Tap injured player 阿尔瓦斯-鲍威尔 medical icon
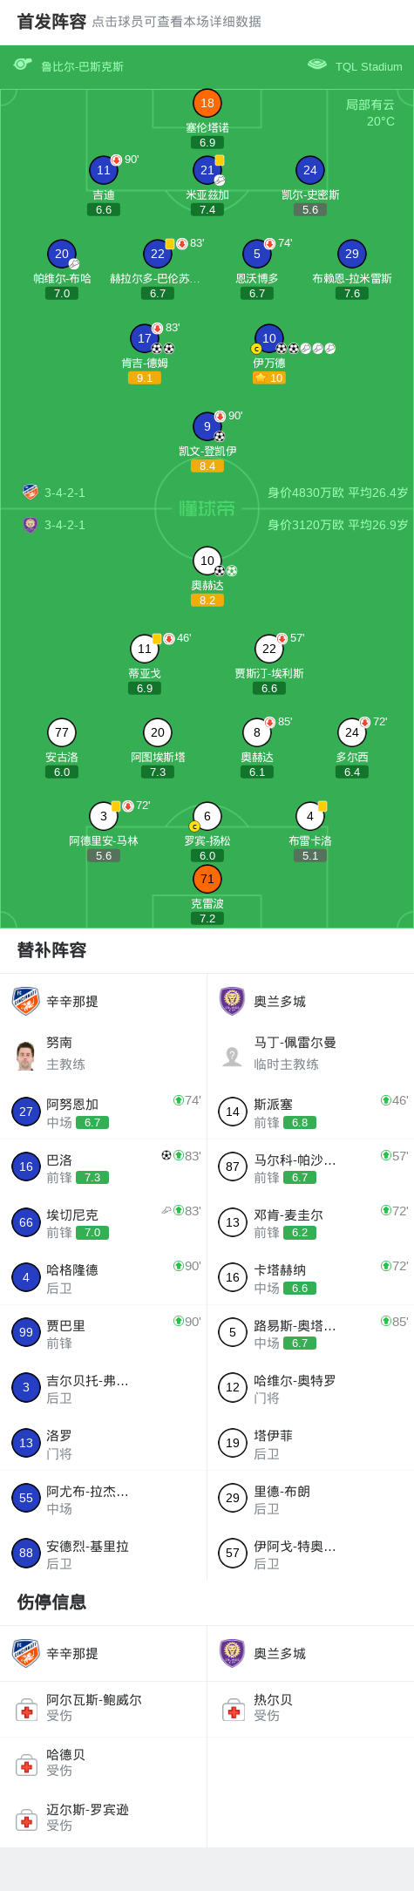414x1891 pixels. point(26,1710)
